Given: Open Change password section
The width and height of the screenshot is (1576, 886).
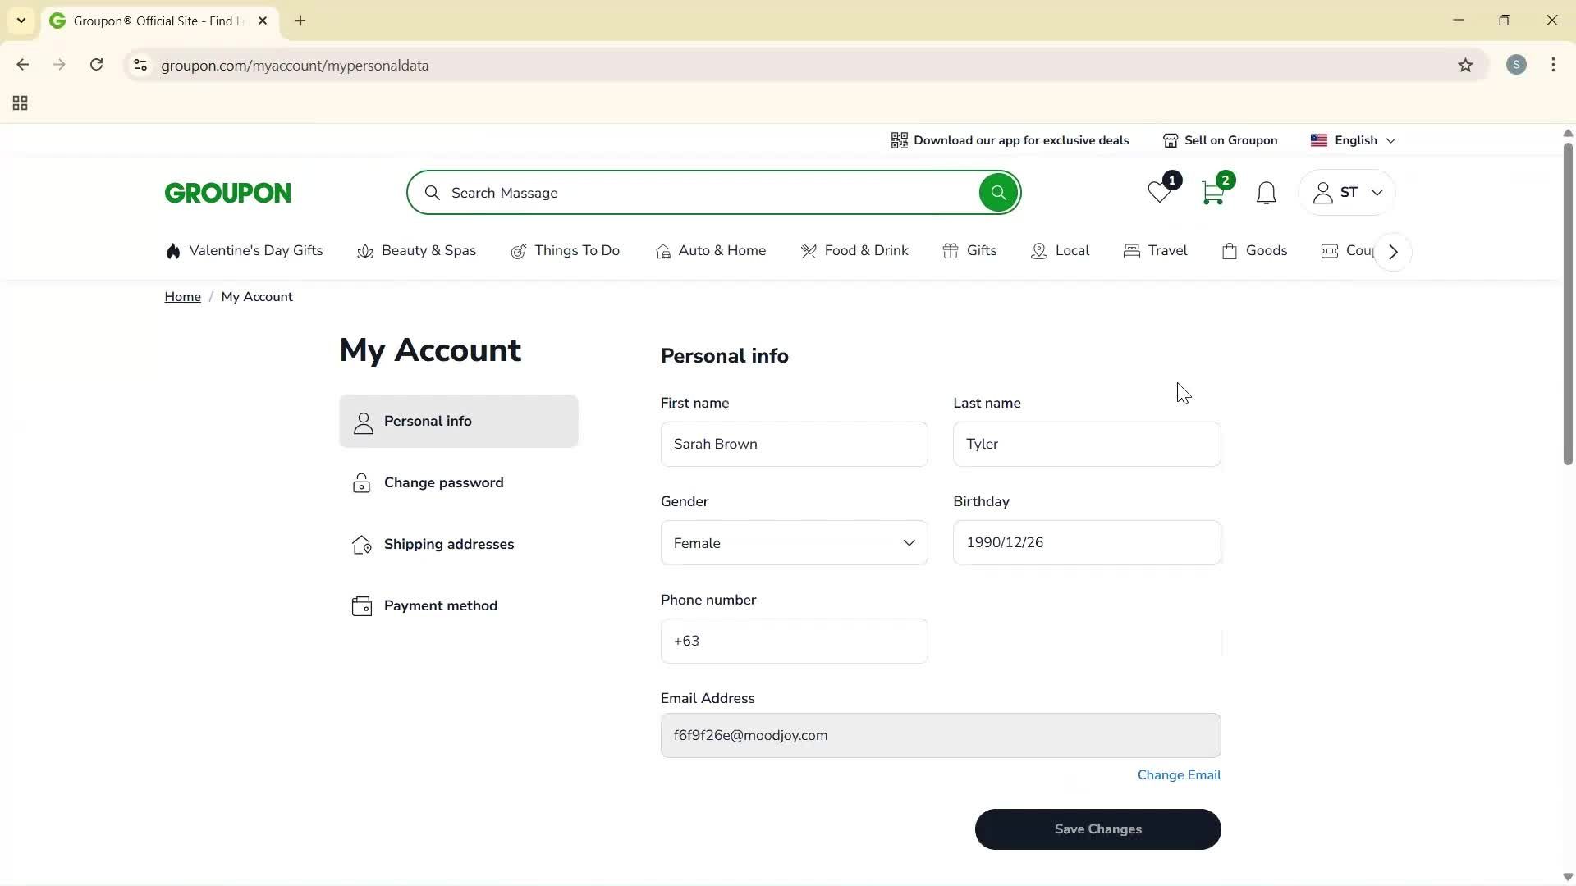Looking at the screenshot, I should click(443, 483).
